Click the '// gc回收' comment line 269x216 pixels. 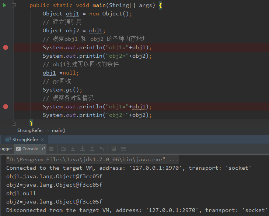click(57, 81)
